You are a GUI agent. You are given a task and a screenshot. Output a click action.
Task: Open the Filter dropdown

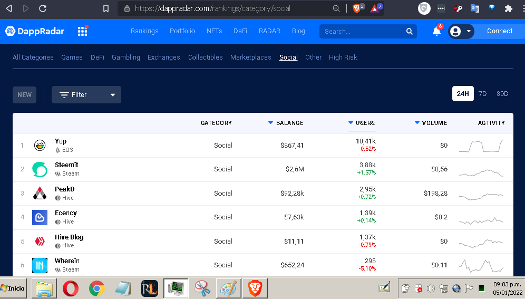[x=86, y=95]
